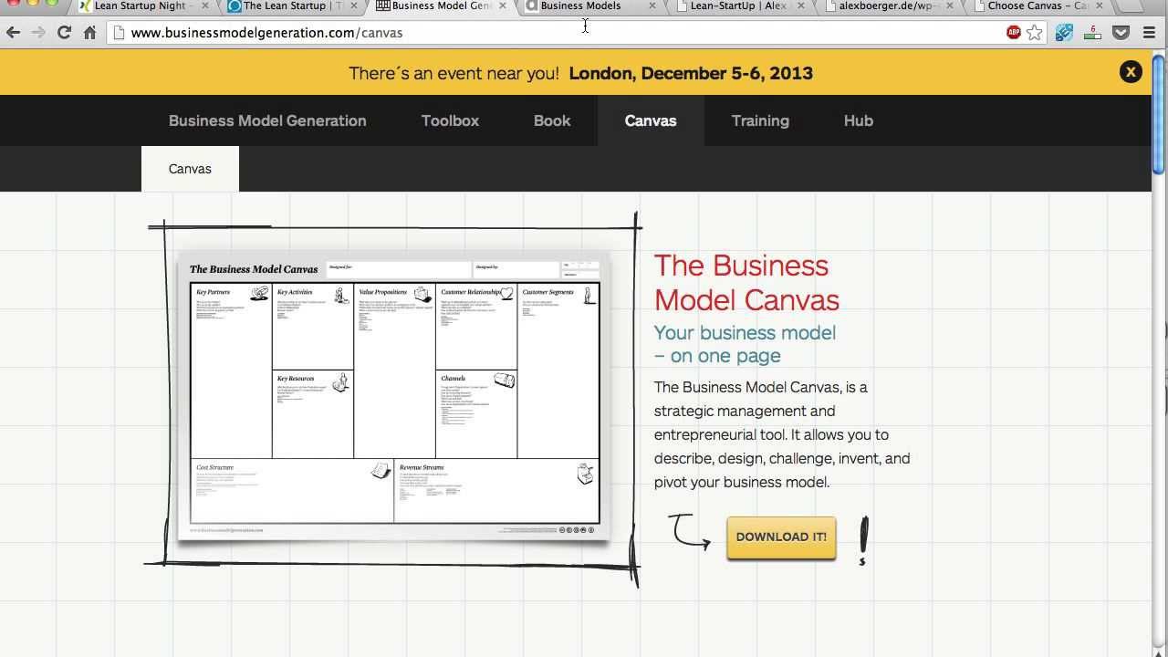Click the Customer Segments box on canvas

(558, 370)
